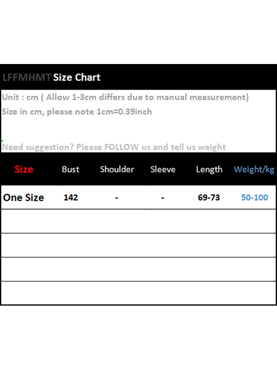Click the small green mark beside Need suggestion

pos(1,141)
